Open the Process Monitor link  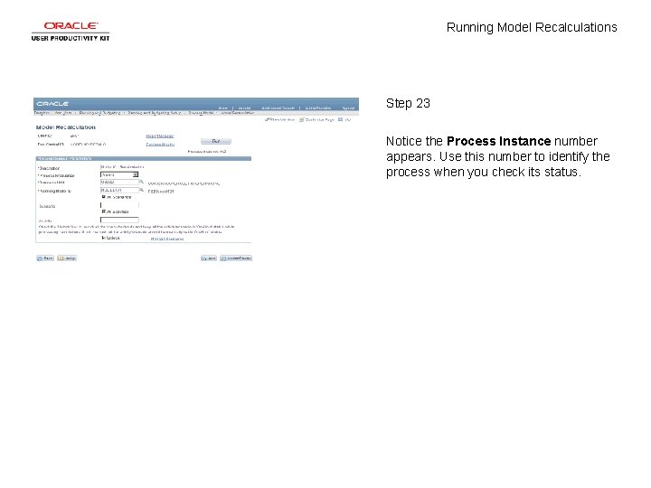(x=160, y=145)
